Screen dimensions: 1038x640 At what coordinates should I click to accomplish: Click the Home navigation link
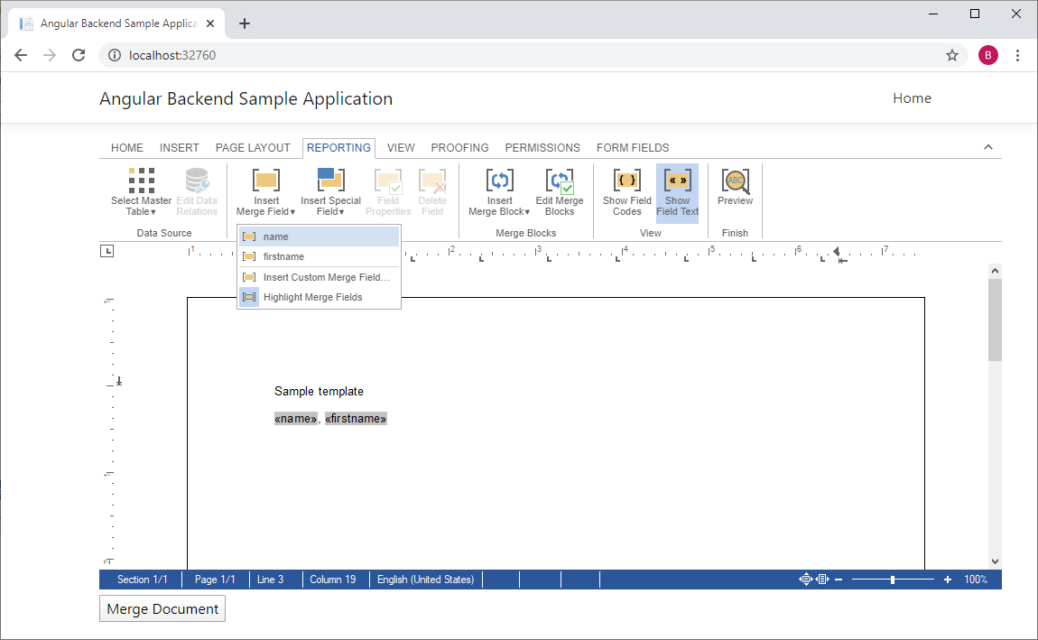(913, 98)
